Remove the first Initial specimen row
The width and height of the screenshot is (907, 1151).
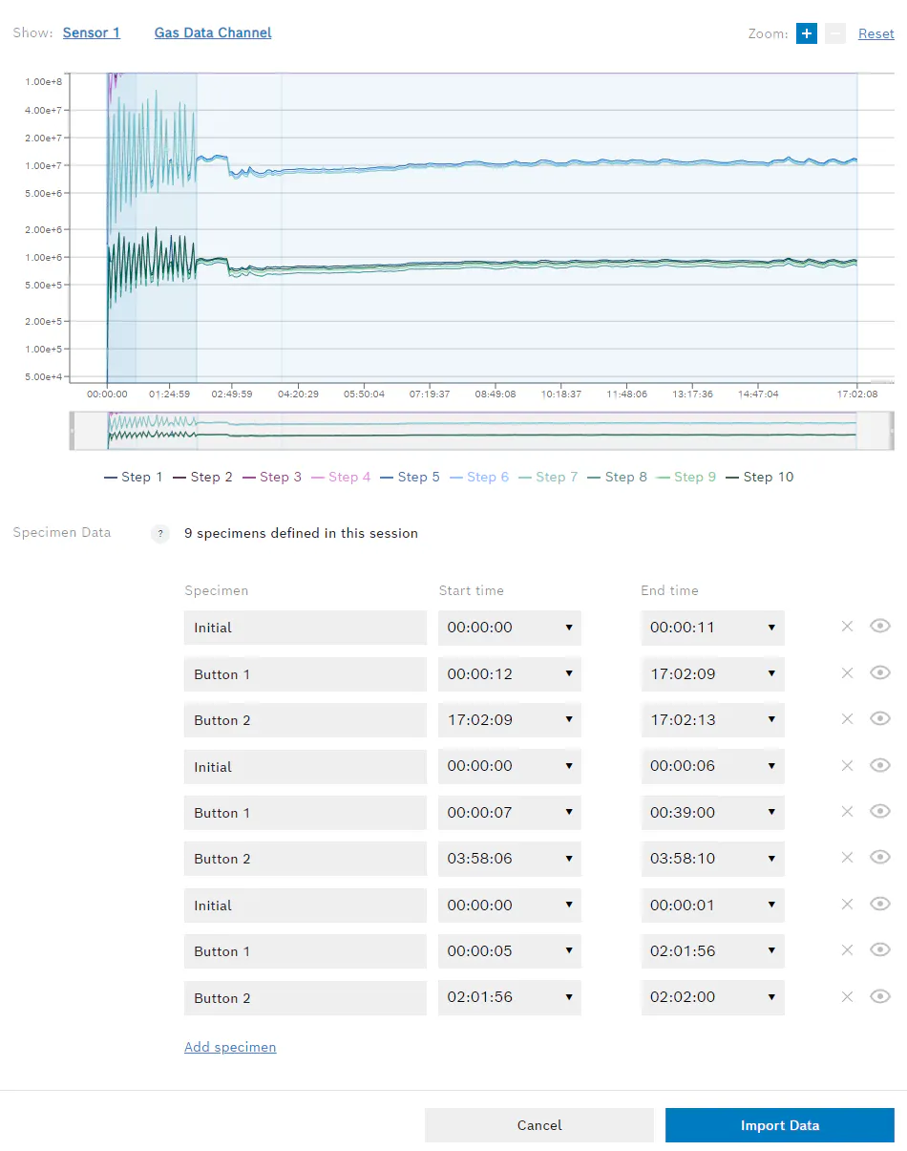point(847,627)
